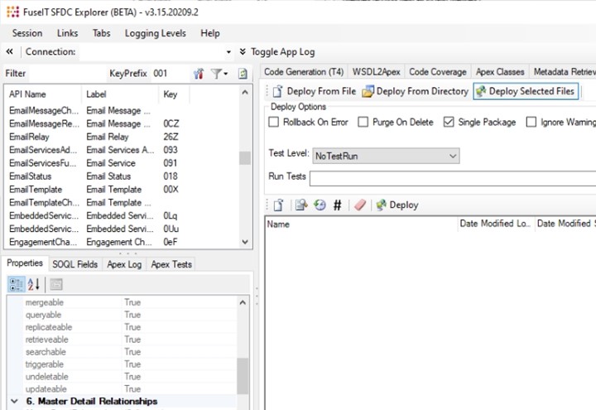Viewport: 596px width, 410px height.
Task: Click the eraser clear icon
Action: [x=359, y=205]
